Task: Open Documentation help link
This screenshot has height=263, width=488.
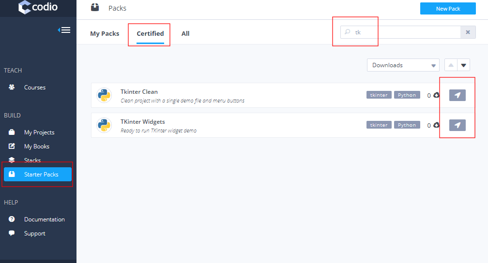Action: (44, 219)
